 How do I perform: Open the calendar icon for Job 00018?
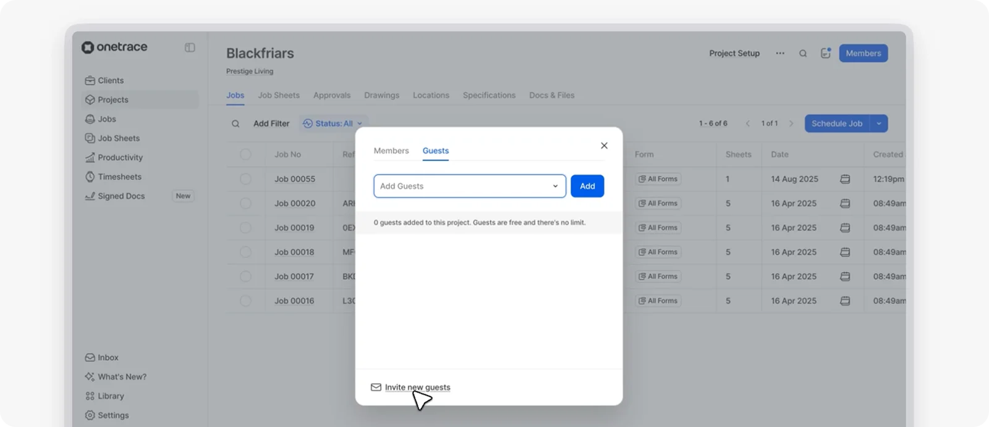(x=845, y=252)
